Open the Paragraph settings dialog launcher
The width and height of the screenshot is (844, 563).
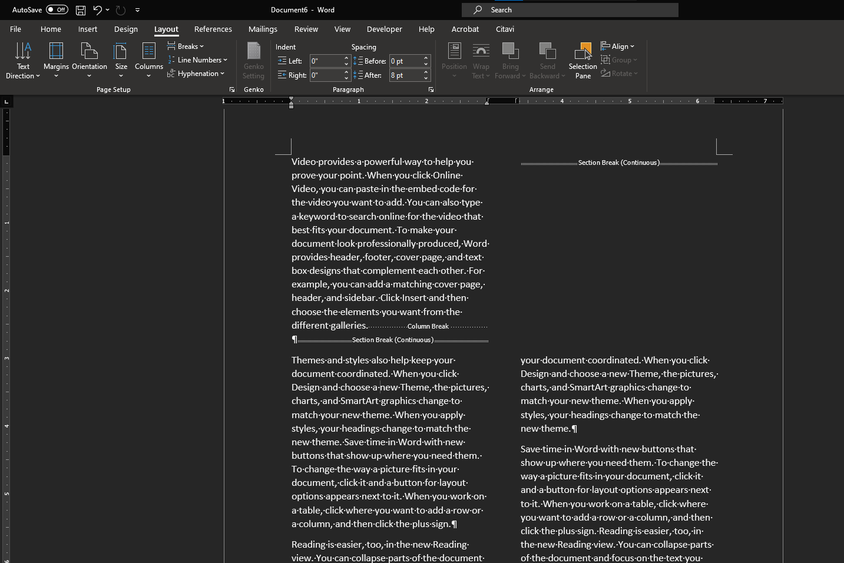click(x=431, y=90)
